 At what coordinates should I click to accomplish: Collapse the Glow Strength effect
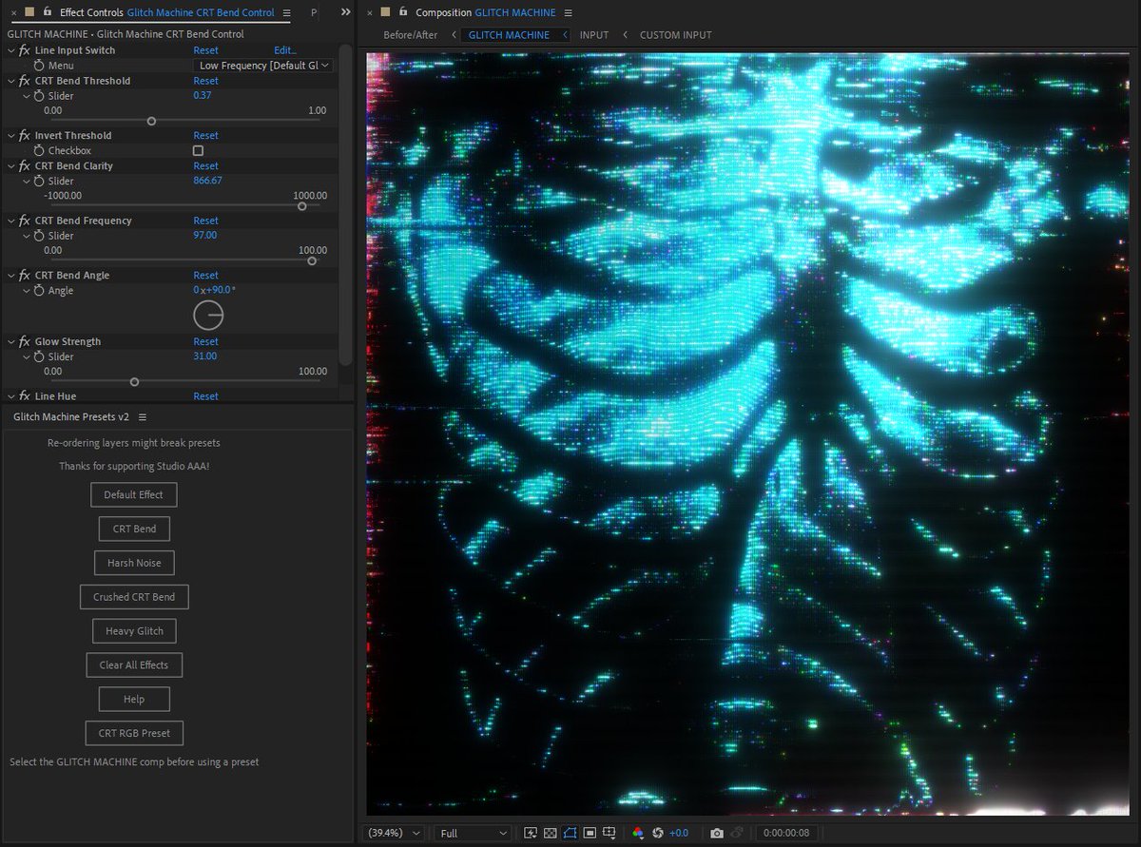coord(10,341)
